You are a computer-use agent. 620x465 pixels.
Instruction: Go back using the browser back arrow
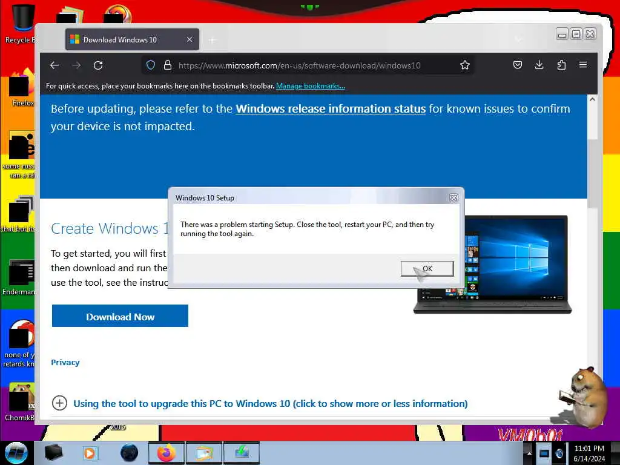(54, 65)
